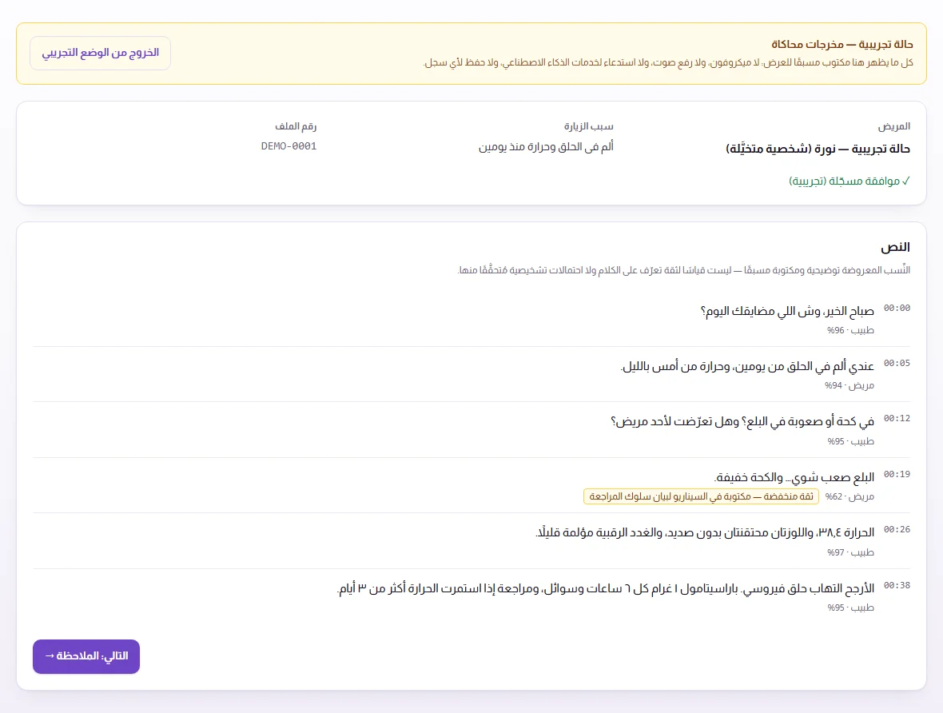Select visit reason 'ألم في الحلق وحرارة منذ يومين'

coord(546,147)
